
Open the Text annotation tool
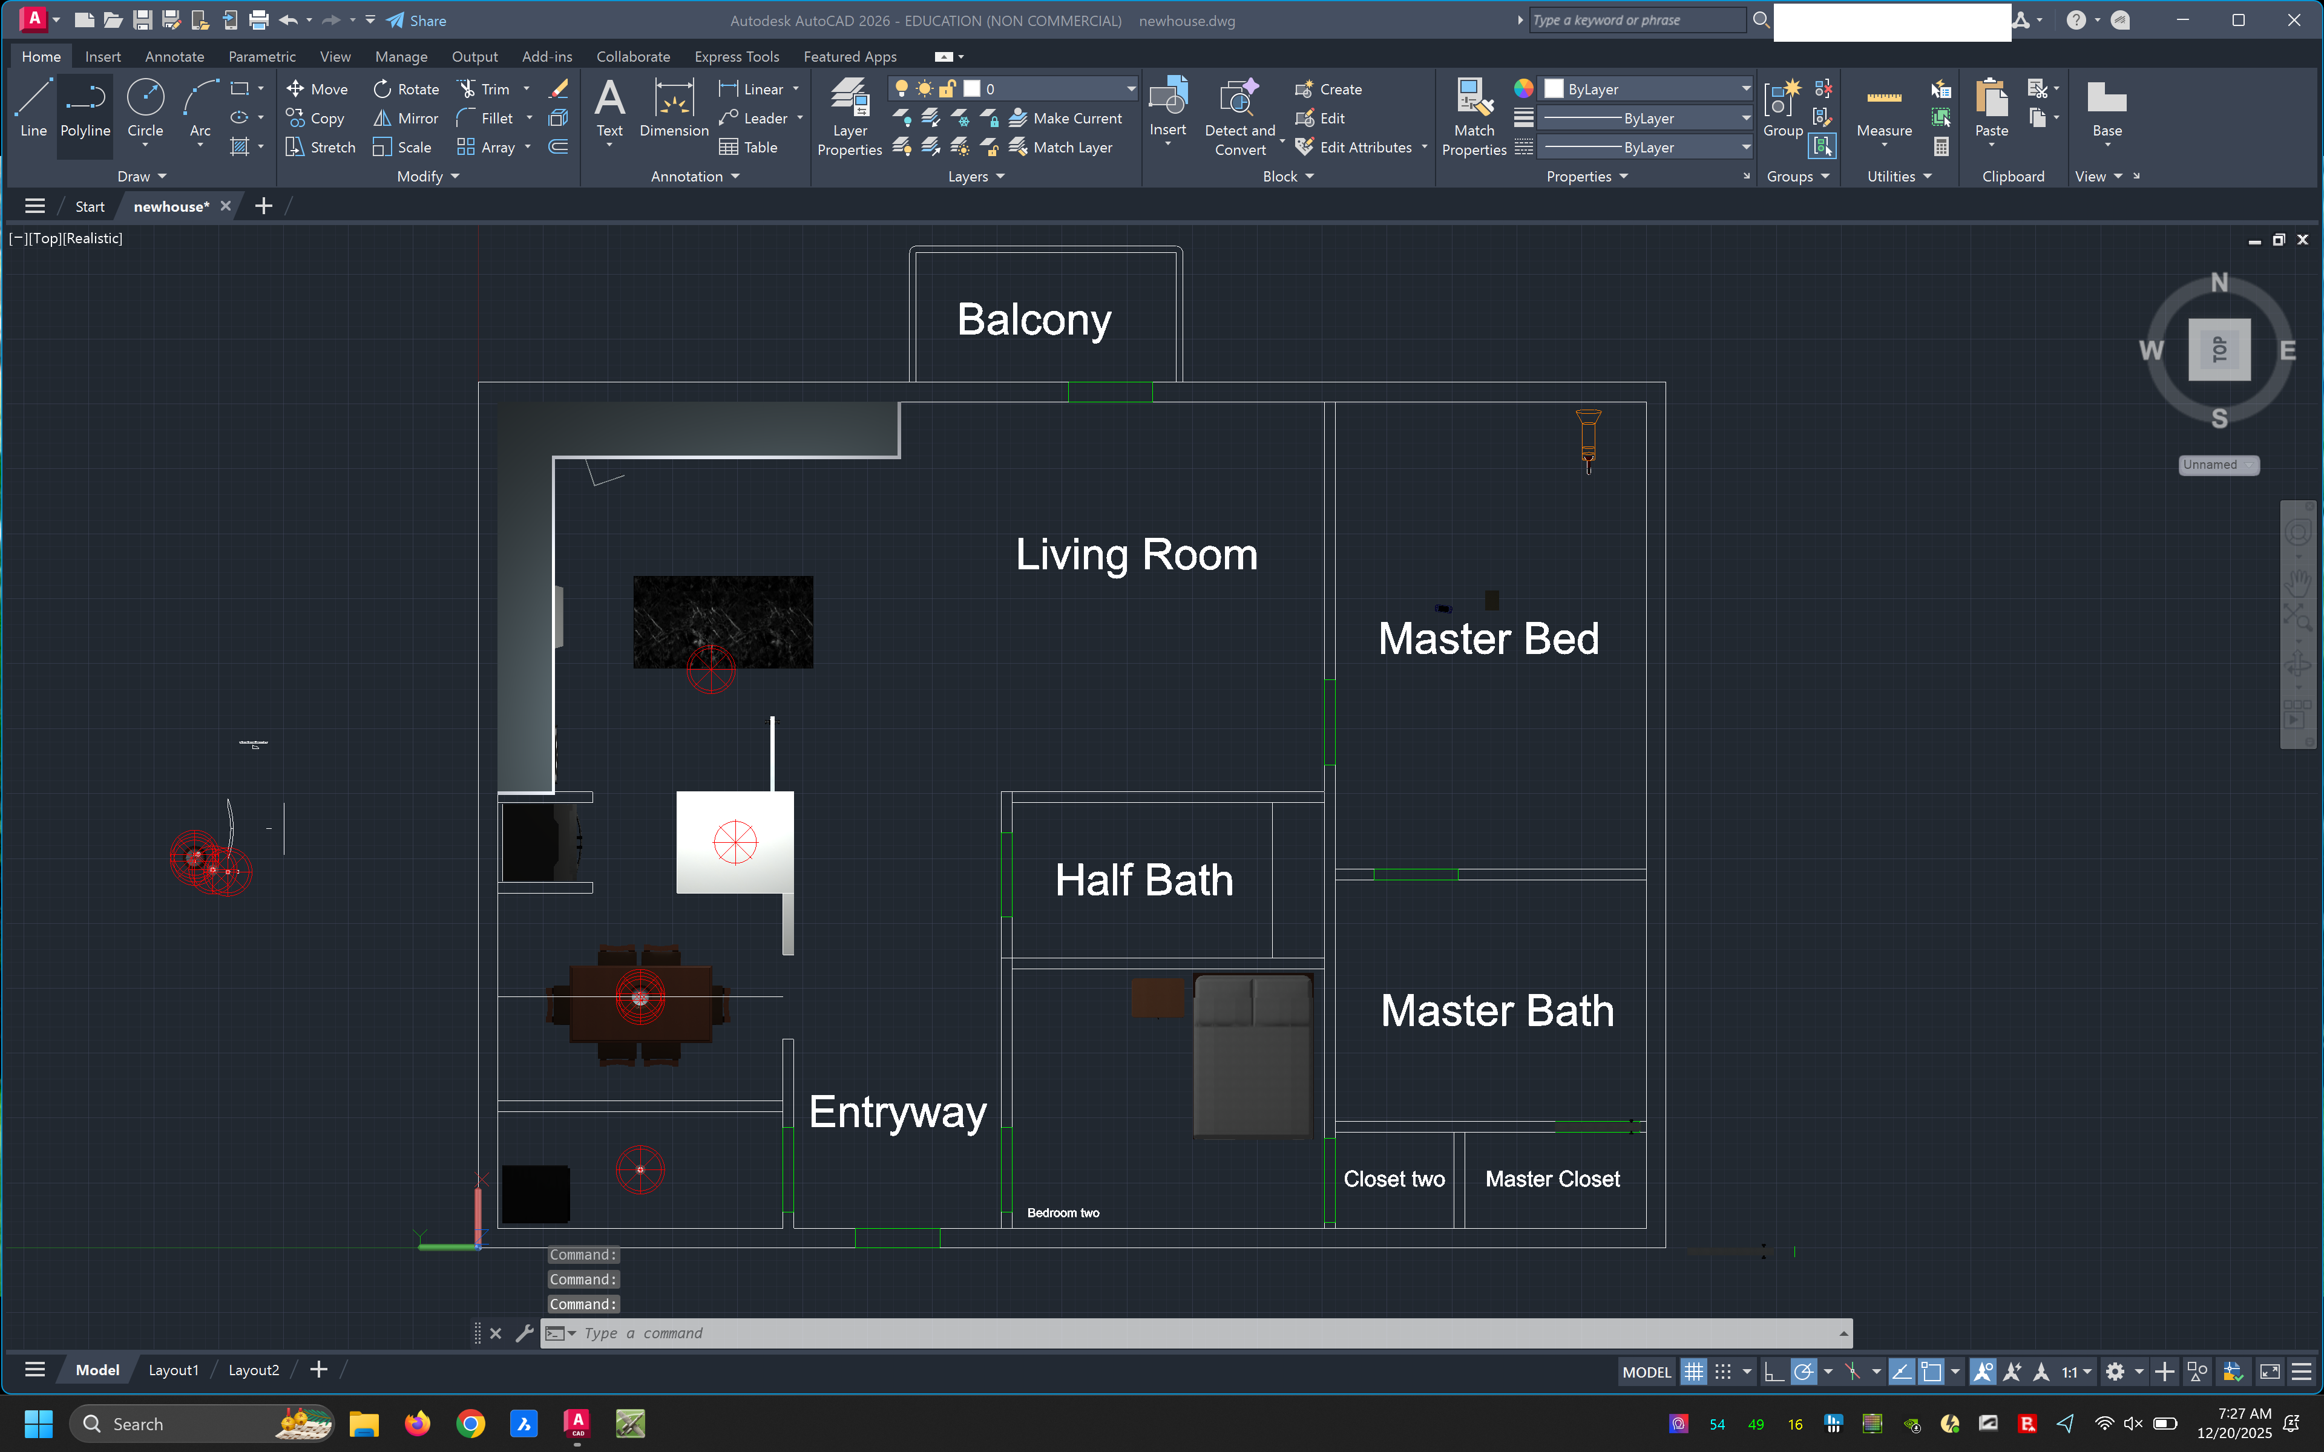pos(610,108)
